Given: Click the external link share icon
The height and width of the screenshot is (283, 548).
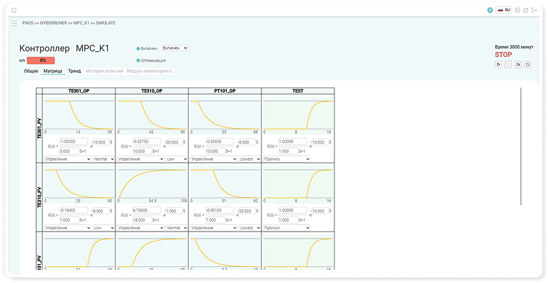Looking at the screenshot, I should click(x=526, y=10).
